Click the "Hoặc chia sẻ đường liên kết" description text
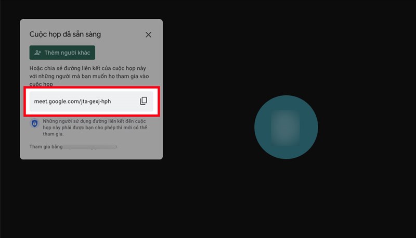 89,76
